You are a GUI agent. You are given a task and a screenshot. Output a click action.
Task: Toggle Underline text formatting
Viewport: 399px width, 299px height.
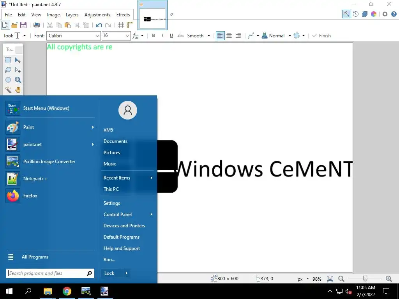[x=171, y=35]
